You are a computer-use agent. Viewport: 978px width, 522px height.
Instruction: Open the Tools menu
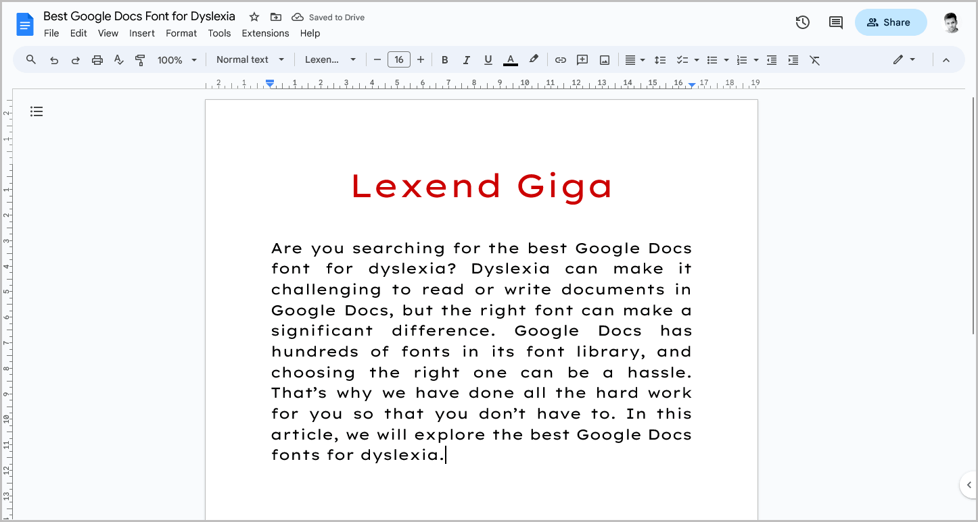tap(219, 33)
